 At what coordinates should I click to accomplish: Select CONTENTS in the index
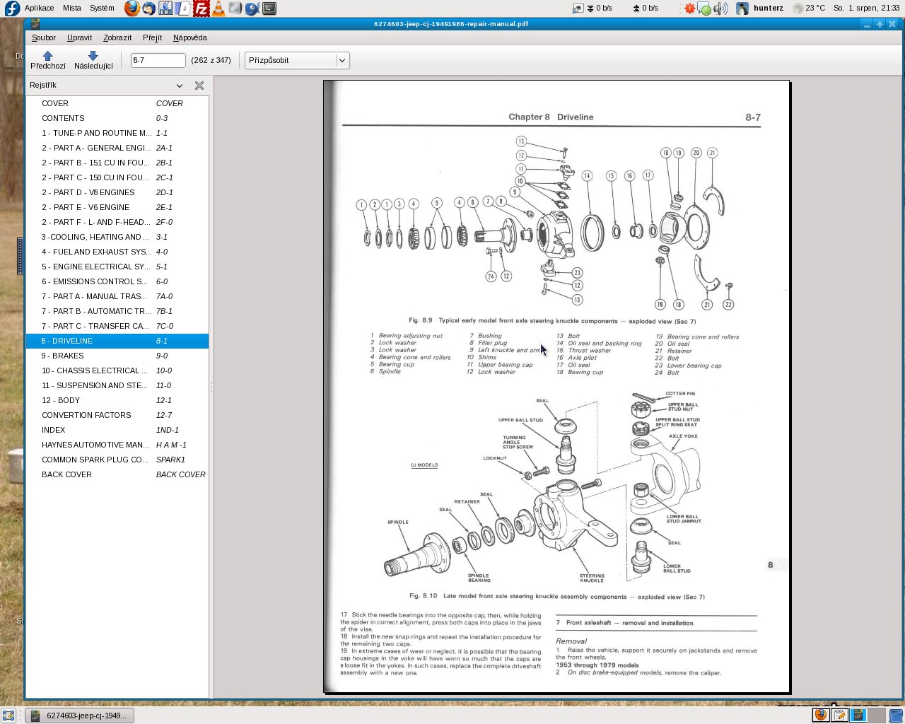point(117,118)
